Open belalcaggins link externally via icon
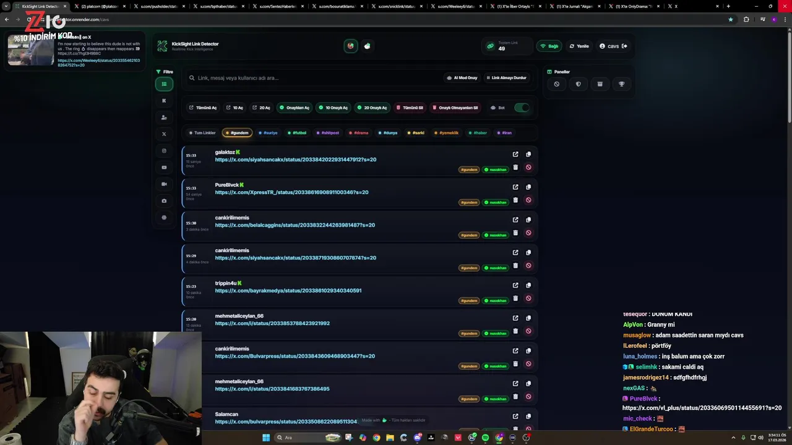792x445 pixels. pyautogui.click(x=515, y=220)
